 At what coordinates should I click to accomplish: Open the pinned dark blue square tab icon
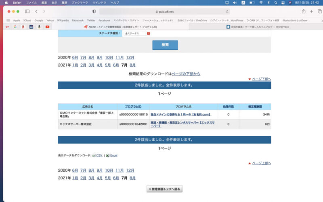click(31, 27)
